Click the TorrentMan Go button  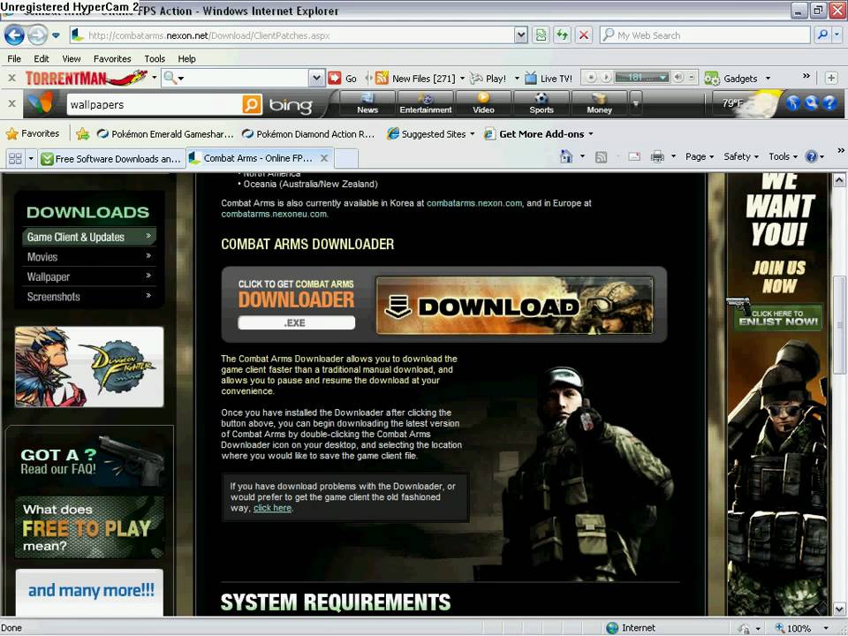[x=343, y=79]
